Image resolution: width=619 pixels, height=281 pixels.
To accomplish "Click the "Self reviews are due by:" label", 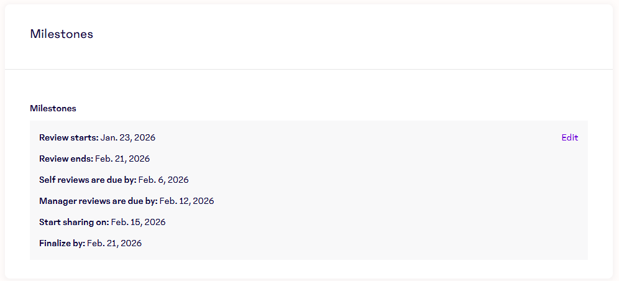I will click(x=88, y=180).
